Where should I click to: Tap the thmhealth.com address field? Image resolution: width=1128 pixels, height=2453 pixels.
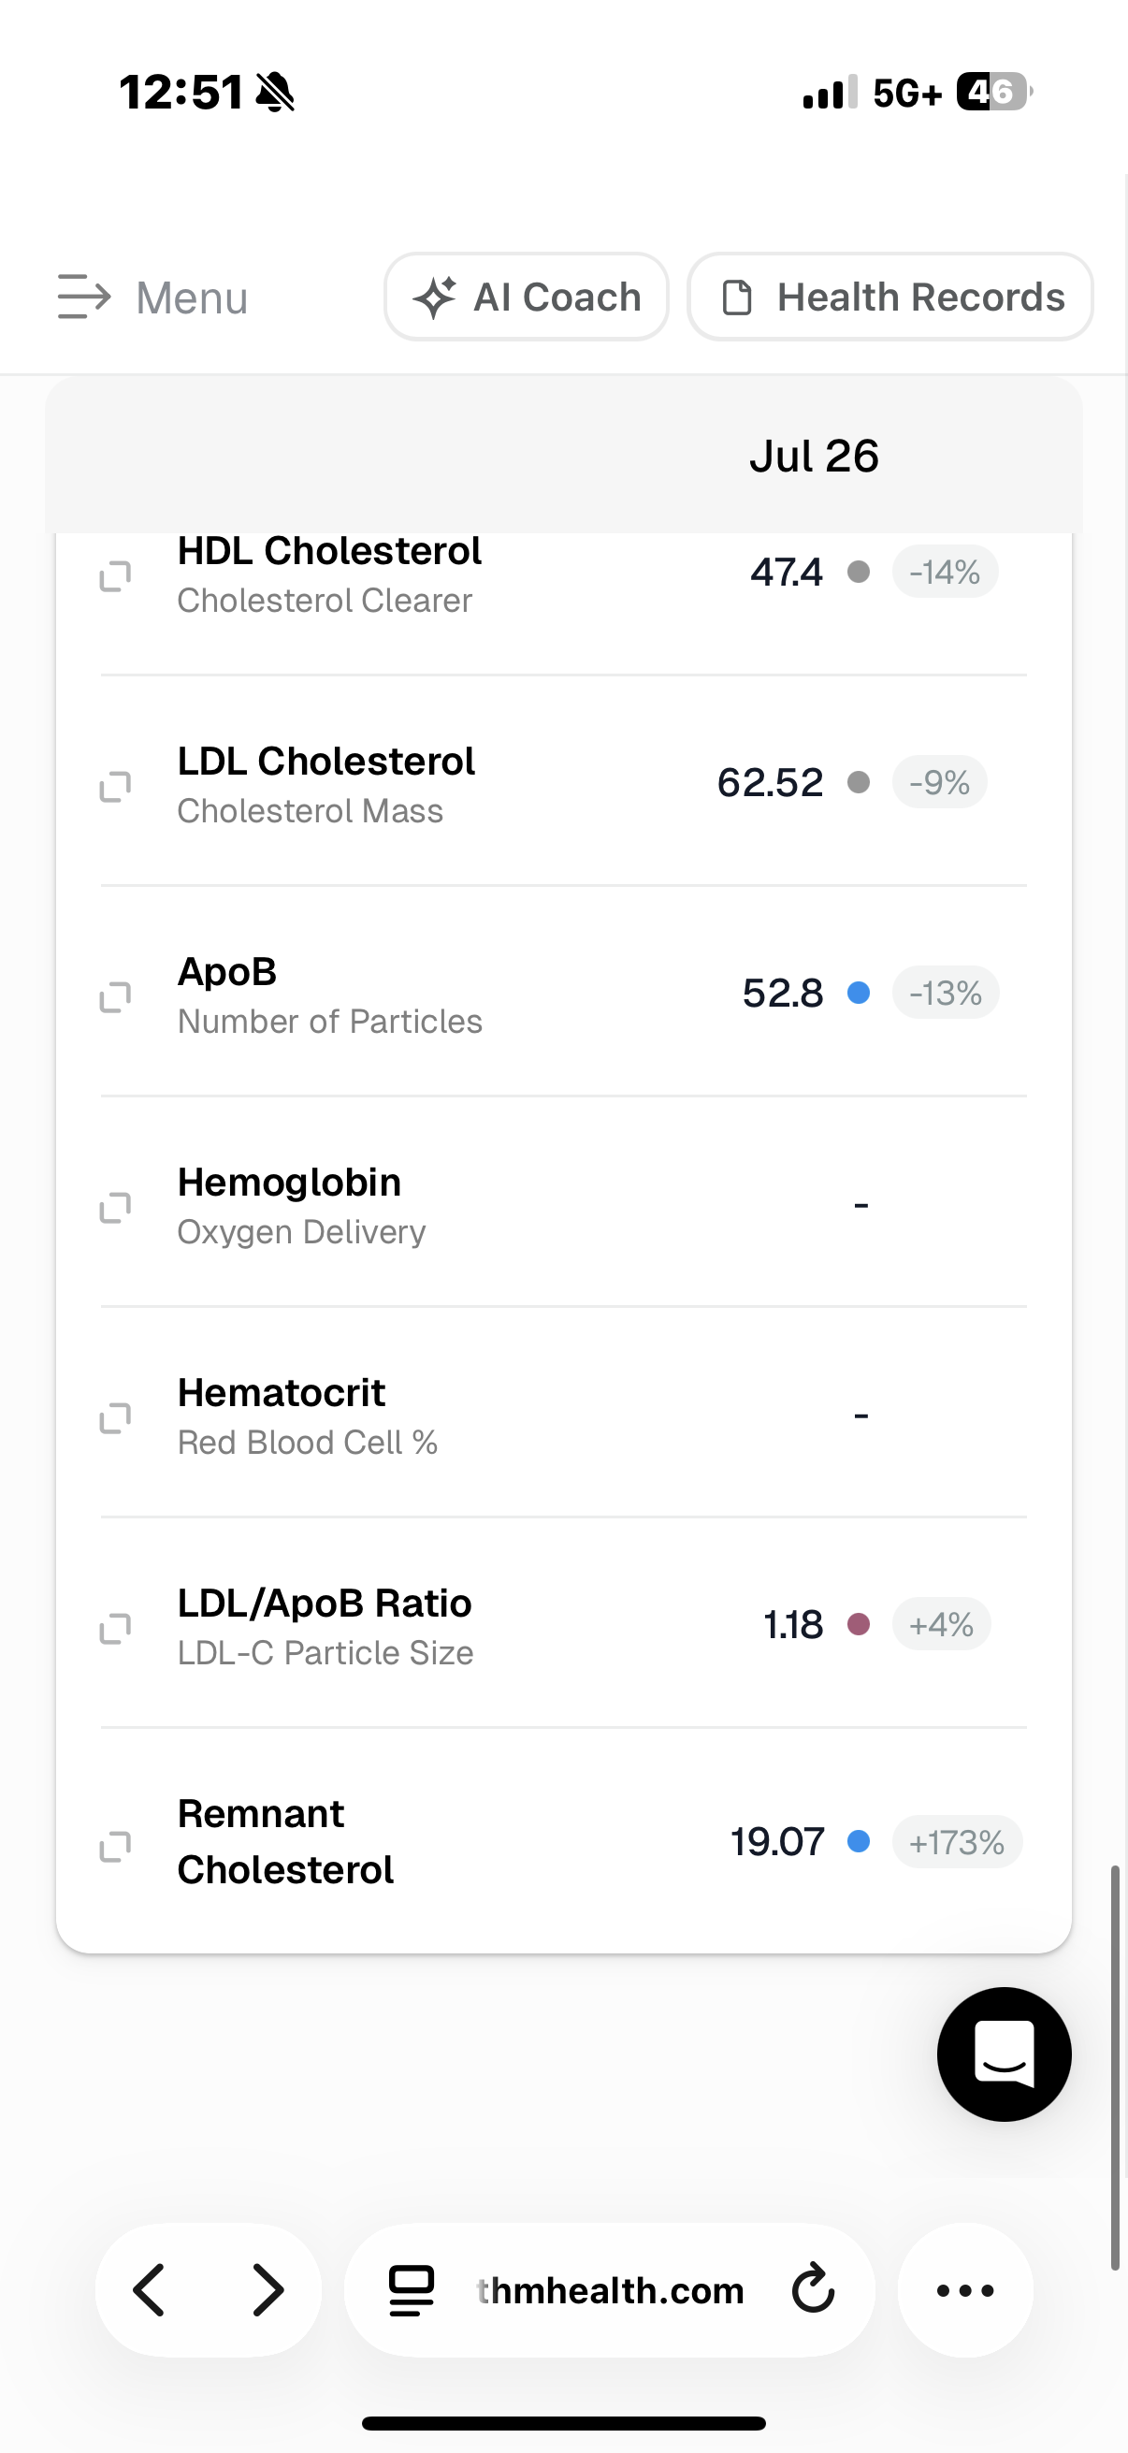click(x=609, y=2289)
